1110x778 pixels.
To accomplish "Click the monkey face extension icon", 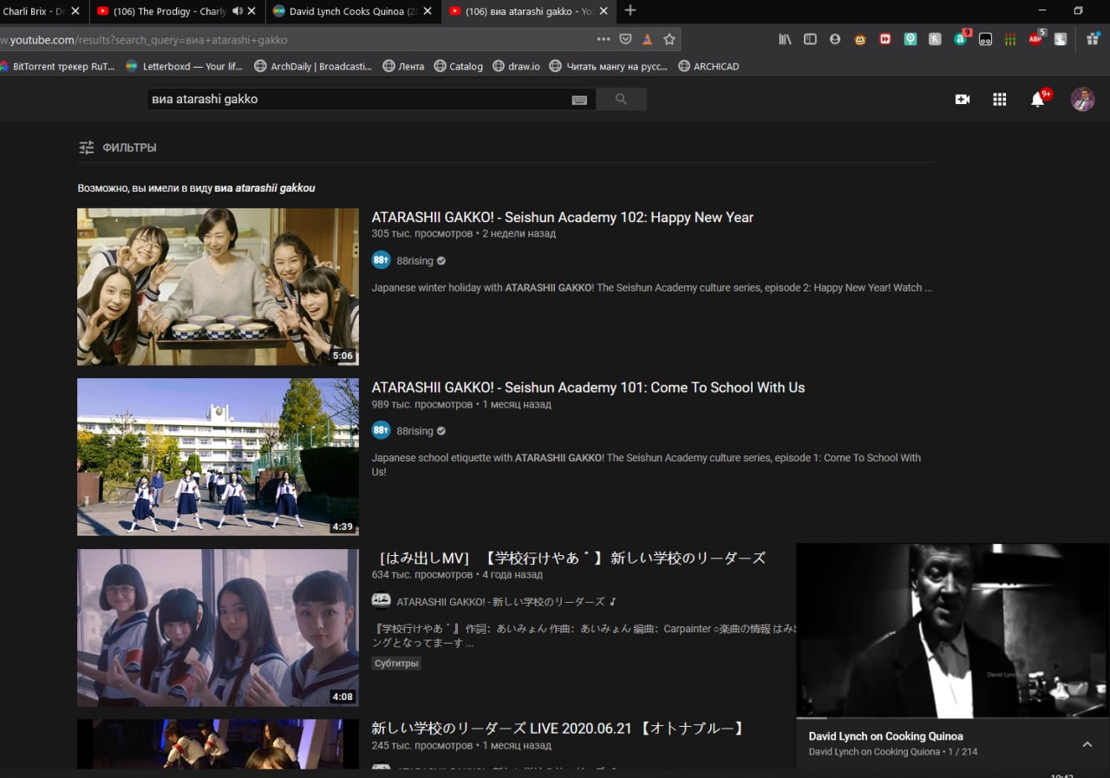I will 860,39.
